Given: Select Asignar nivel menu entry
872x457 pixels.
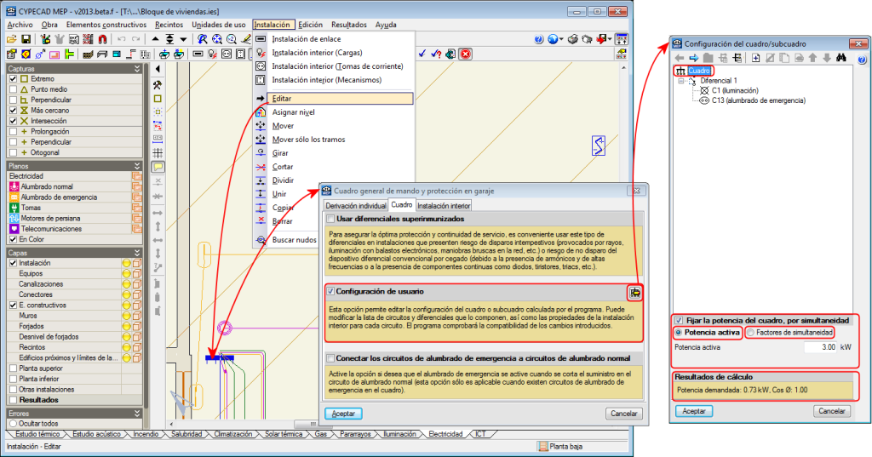Looking at the screenshot, I should pyautogui.click(x=293, y=112).
